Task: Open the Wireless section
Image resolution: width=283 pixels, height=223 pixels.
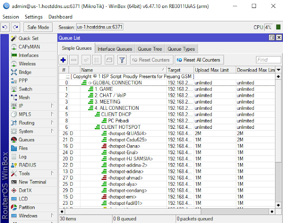Action: click(27, 64)
